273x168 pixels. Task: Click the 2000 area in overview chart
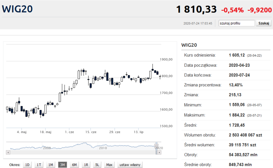46,148
